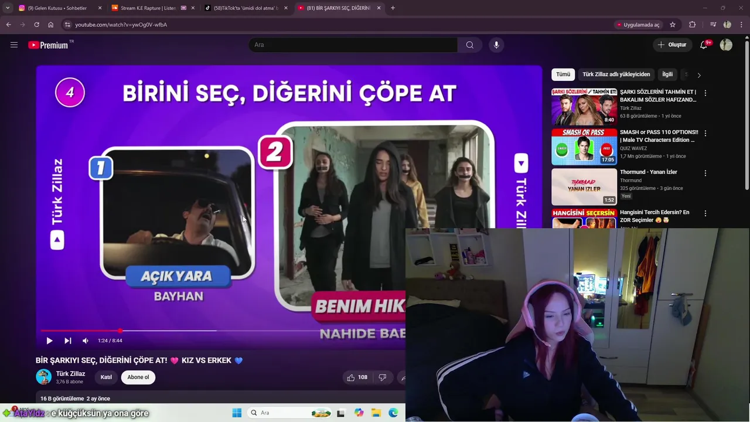Select the Türk Zillaz adlı yükleyiciden chip
Image resolution: width=750 pixels, height=422 pixels.
pyautogui.click(x=616, y=74)
